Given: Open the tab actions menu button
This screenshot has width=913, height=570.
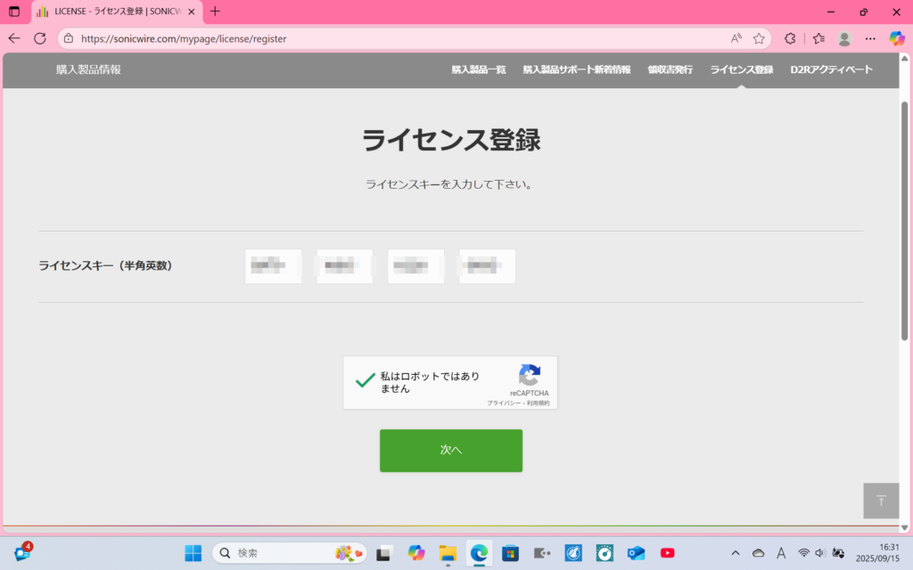Looking at the screenshot, I should click(14, 12).
